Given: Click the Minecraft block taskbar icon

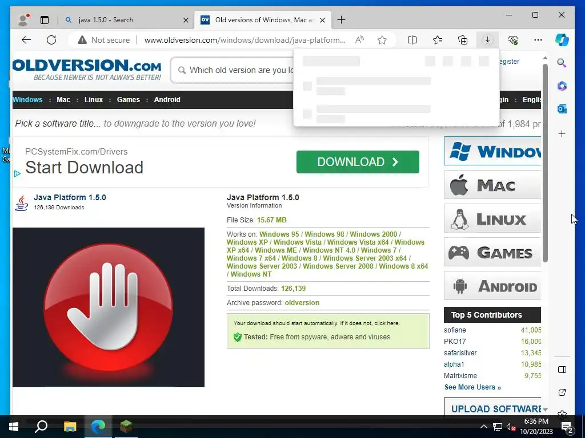Looking at the screenshot, I should (x=126, y=426).
